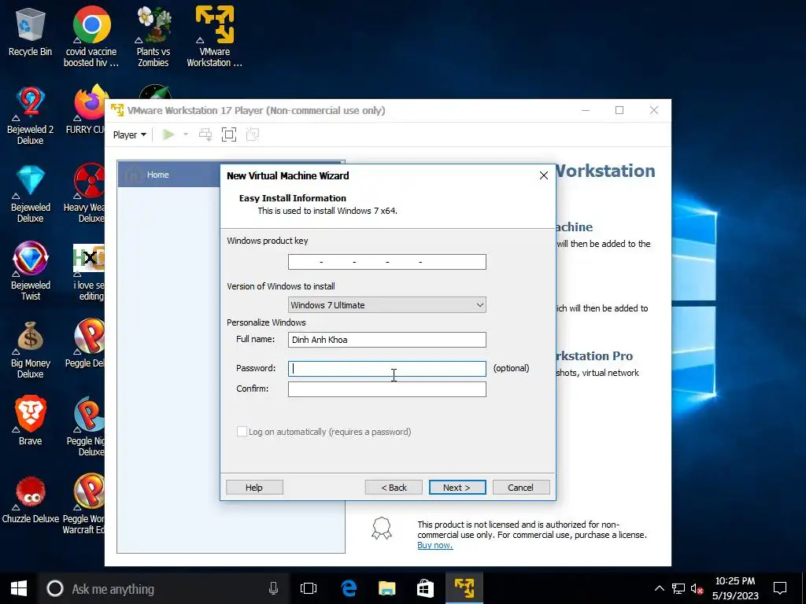Toggle the Log on automatically checkbox

[242, 432]
